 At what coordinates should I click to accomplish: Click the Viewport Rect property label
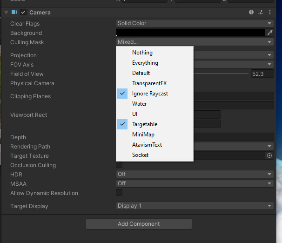point(28,115)
